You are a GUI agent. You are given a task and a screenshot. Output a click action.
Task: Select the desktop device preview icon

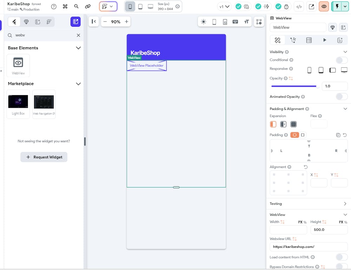point(151,6)
